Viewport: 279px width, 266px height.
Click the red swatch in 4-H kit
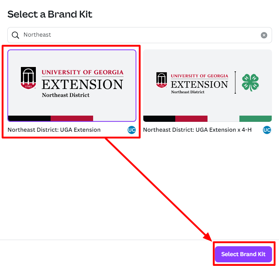click(191, 119)
